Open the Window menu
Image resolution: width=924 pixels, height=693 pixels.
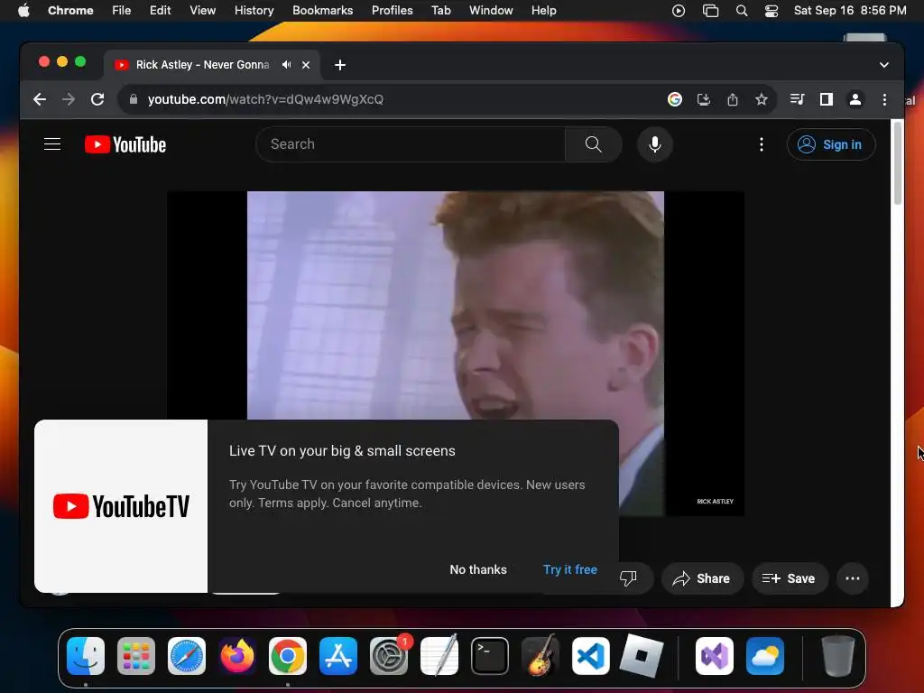[x=491, y=11]
